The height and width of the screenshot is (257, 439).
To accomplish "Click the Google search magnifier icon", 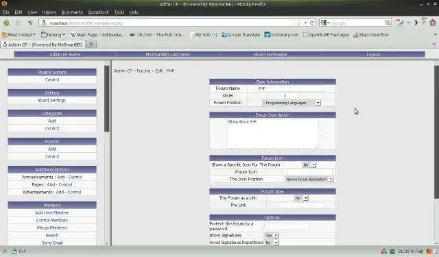I will [388, 23].
